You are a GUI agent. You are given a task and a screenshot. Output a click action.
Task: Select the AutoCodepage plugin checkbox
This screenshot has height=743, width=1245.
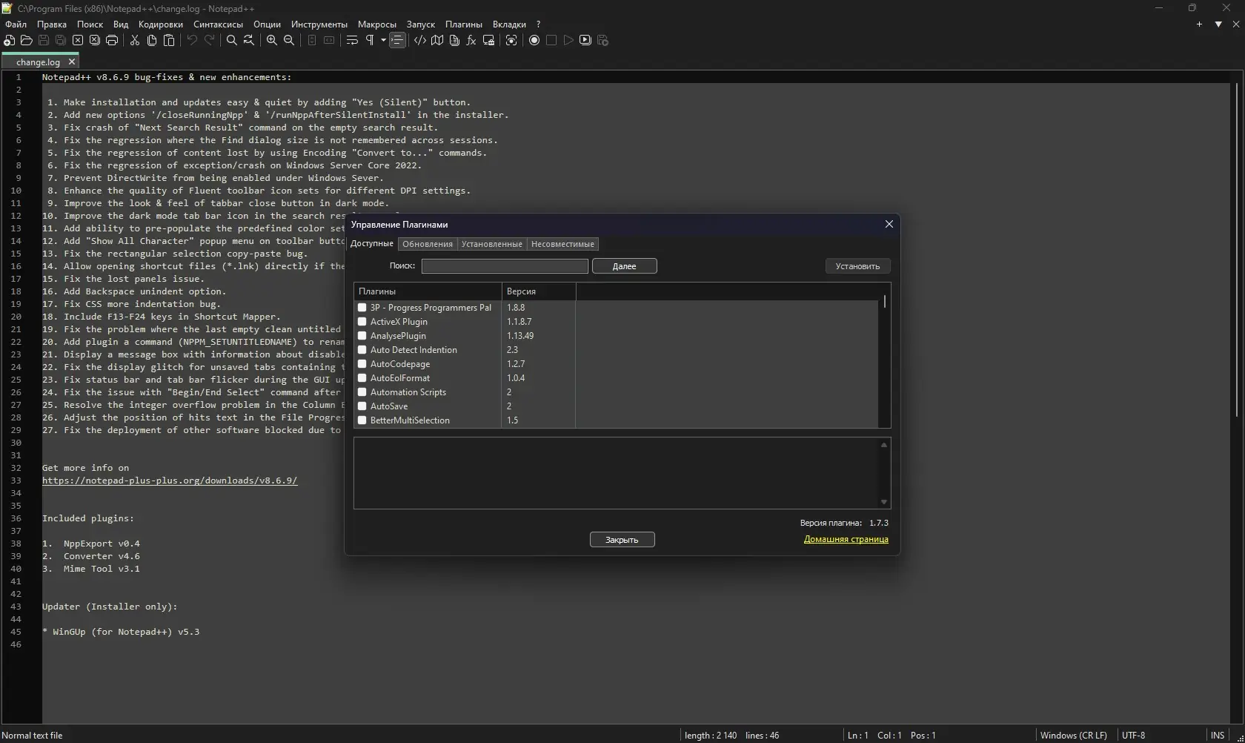tap(362, 364)
